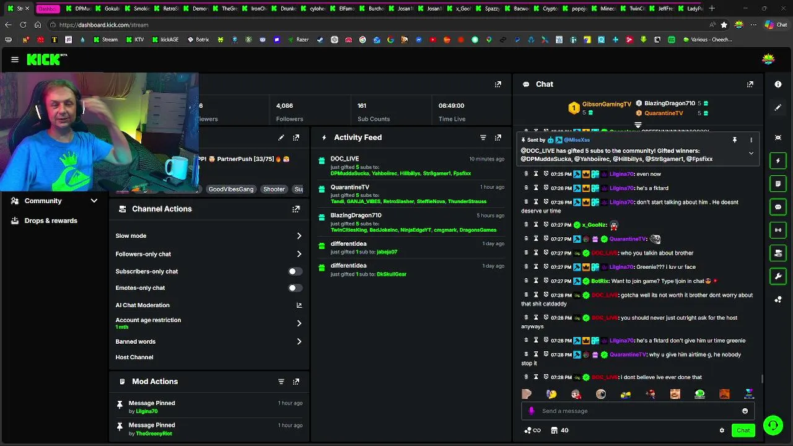This screenshot has width=793, height=446.
Task: Click GibsonGamingTV in gift leaderboard
Action: click(607, 104)
